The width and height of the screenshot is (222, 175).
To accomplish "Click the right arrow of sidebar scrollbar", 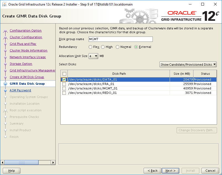I will tap(53, 162).
